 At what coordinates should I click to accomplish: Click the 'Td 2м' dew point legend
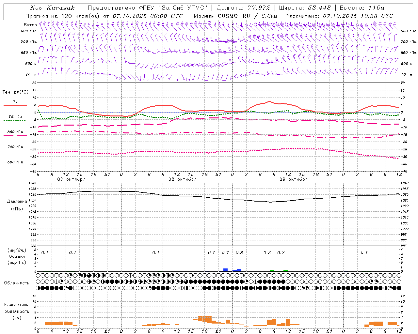tap(15, 117)
